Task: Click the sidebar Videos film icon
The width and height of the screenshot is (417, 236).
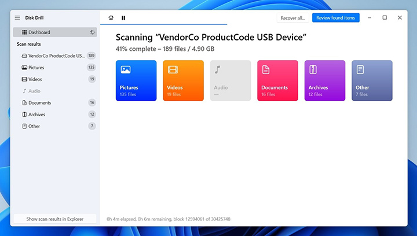Action: (x=24, y=79)
